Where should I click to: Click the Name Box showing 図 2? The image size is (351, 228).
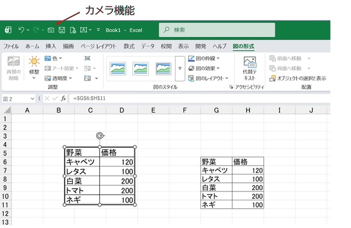(x=16, y=98)
